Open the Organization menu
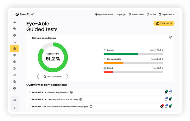This screenshot has height=121, width=190. pyautogui.click(x=167, y=15)
